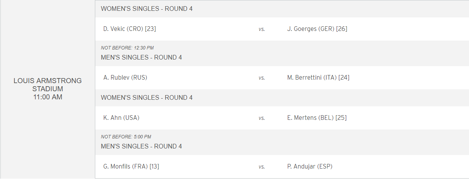Click M. Berrettini (ITA) [24]
This screenshot has width=469, height=179.
pos(318,77)
